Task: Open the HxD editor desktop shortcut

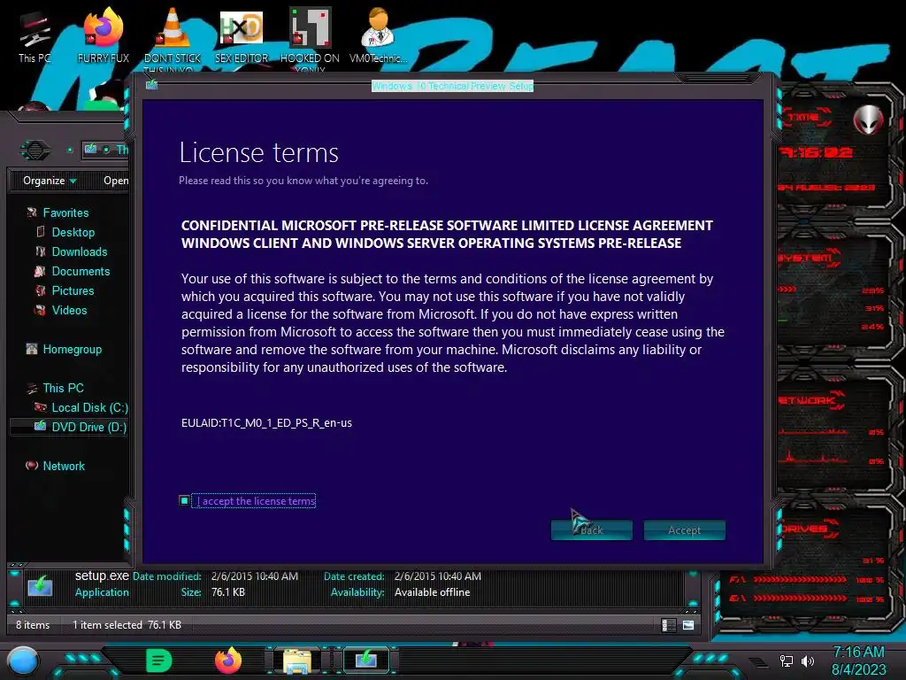Action: tap(242, 35)
